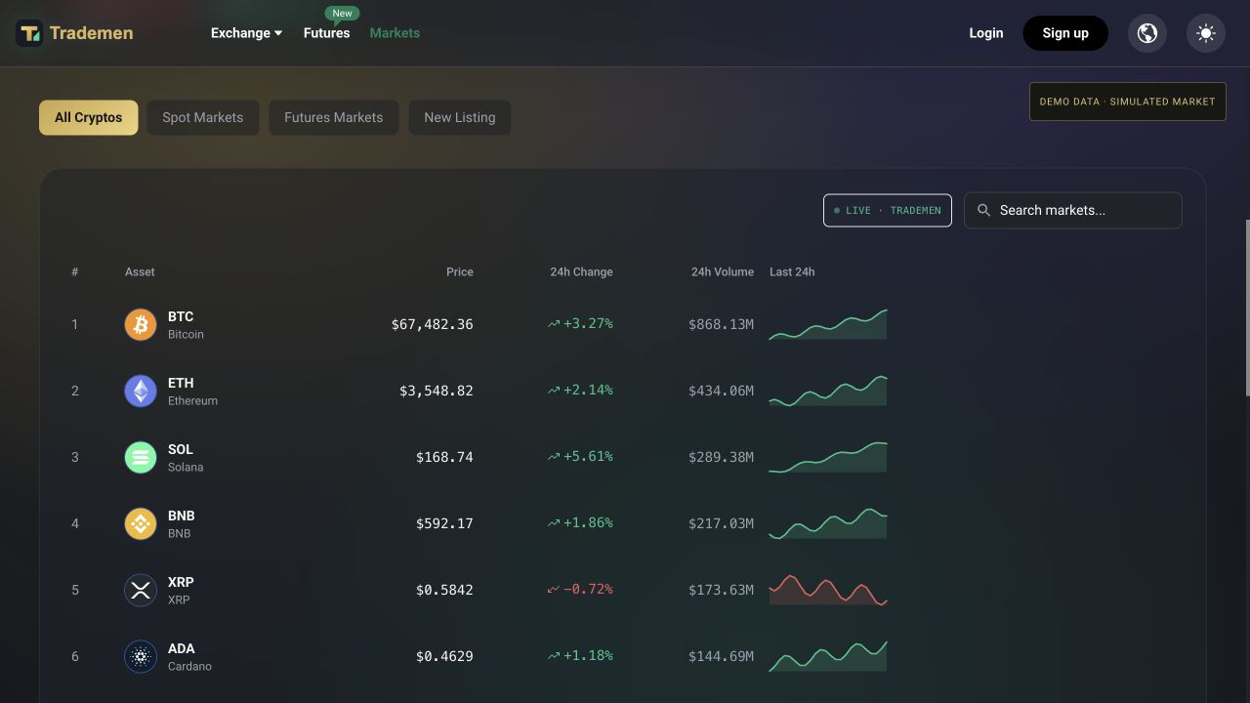The image size is (1250, 703).
Task: Click the LIVE · TRADEMEN badge
Action: coord(888,210)
